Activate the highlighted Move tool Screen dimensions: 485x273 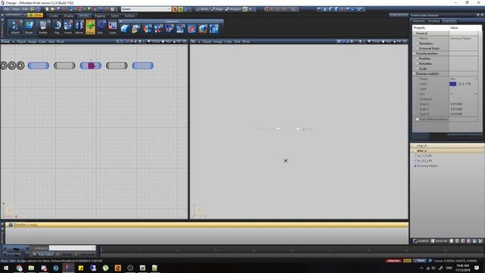pos(90,27)
